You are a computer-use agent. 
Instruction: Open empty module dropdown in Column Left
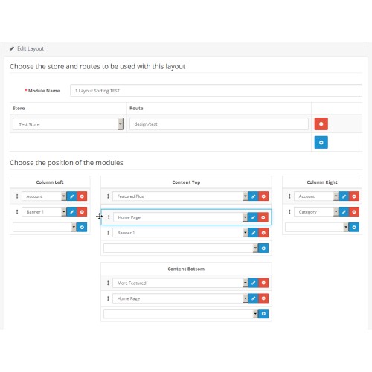(x=45, y=227)
